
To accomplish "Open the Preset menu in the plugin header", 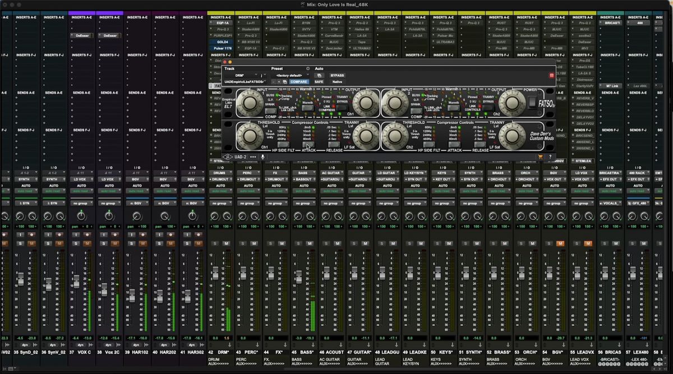I will click(x=278, y=68).
